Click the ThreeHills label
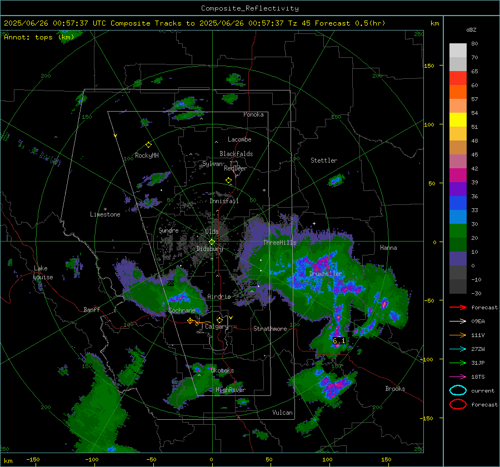This screenshot has height=467, width=500. pos(279,243)
